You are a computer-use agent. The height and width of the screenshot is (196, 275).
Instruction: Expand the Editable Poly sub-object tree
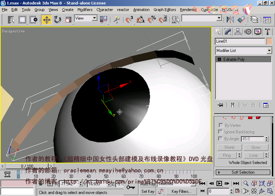219,59
